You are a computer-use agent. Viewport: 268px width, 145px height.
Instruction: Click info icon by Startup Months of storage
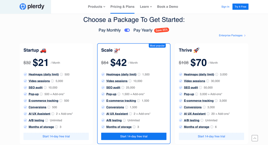(x=56, y=127)
